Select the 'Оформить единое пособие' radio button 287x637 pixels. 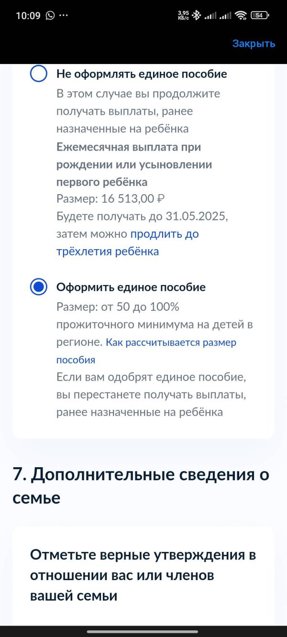coord(38,287)
